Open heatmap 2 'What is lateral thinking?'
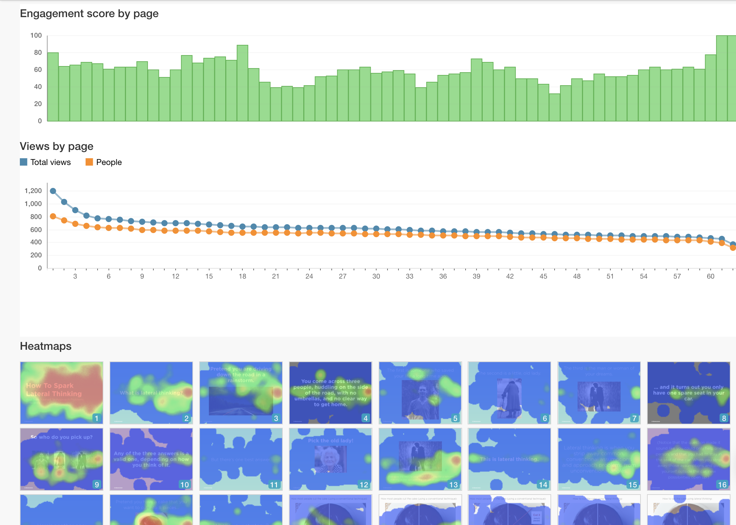 pyautogui.click(x=151, y=393)
